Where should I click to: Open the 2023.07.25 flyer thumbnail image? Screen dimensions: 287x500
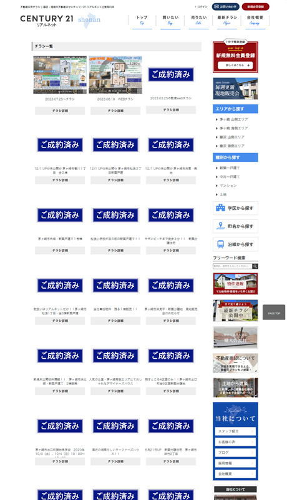[x=60, y=75]
